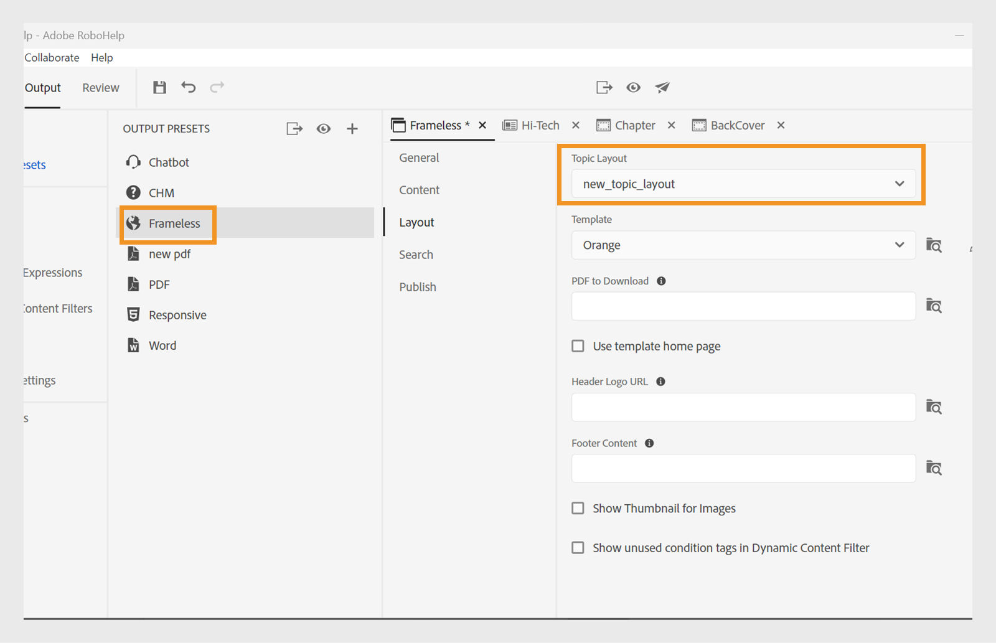Click the browse icon beside Header Logo URL
The height and width of the screenshot is (643, 996).
pos(934,406)
